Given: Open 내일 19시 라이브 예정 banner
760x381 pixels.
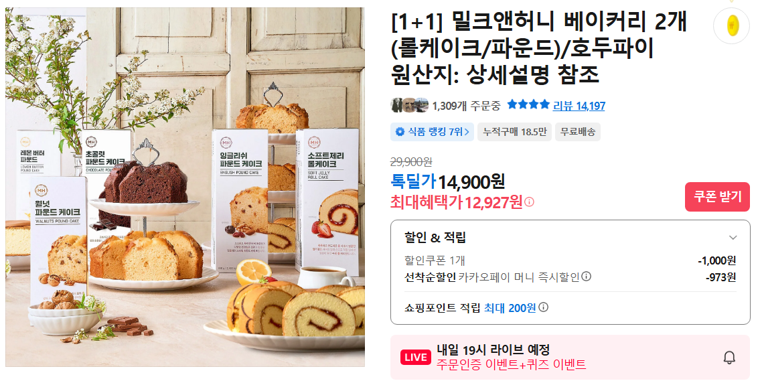Looking at the screenshot, I should click(570, 358).
